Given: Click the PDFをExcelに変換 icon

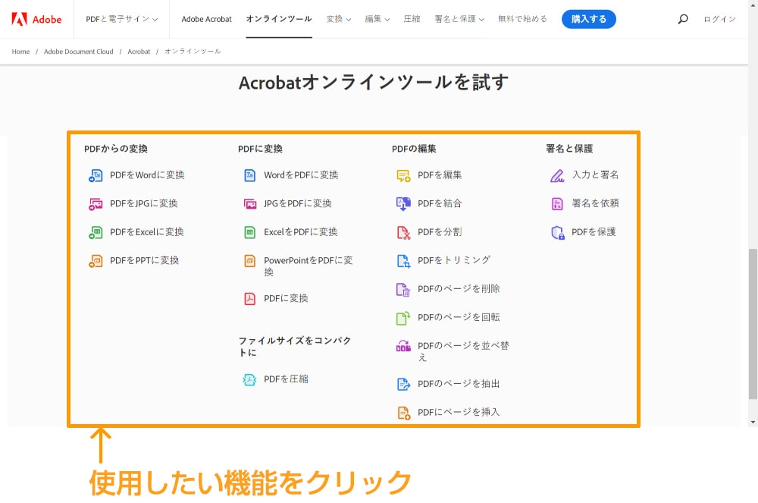Looking at the screenshot, I should pos(96,232).
